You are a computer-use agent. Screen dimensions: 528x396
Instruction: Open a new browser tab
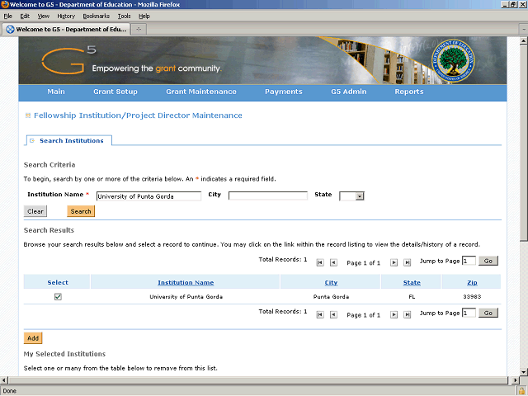139,30
